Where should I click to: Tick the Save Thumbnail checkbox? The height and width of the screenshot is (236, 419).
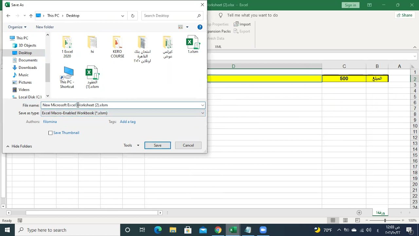(x=50, y=133)
